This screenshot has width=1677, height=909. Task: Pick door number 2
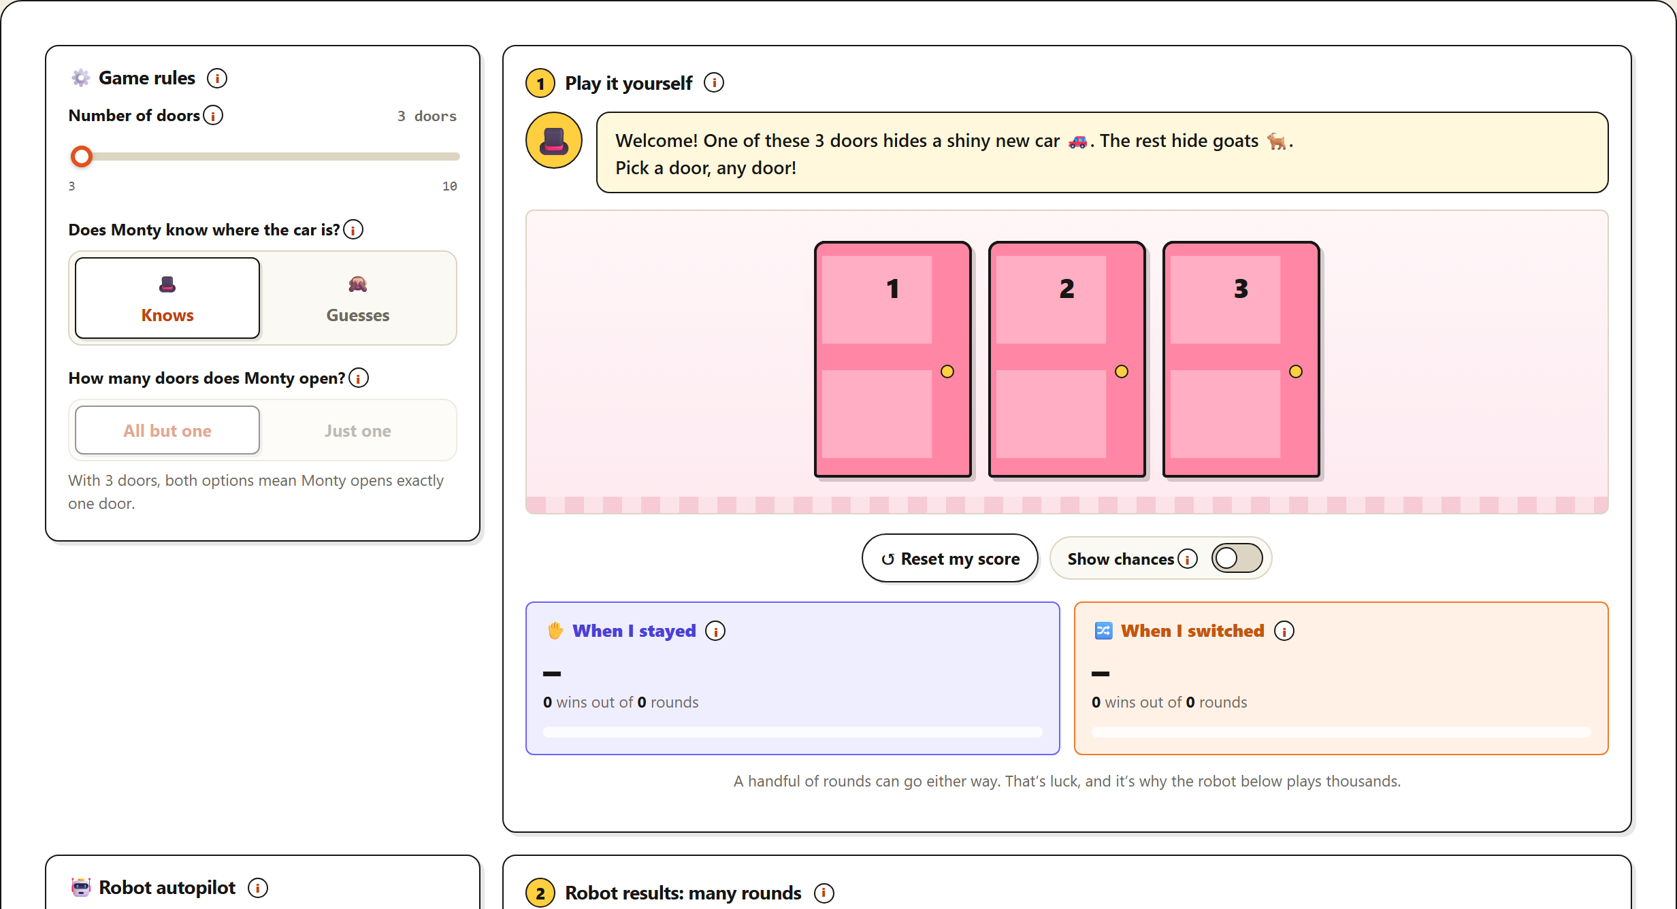(x=1067, y=359)
